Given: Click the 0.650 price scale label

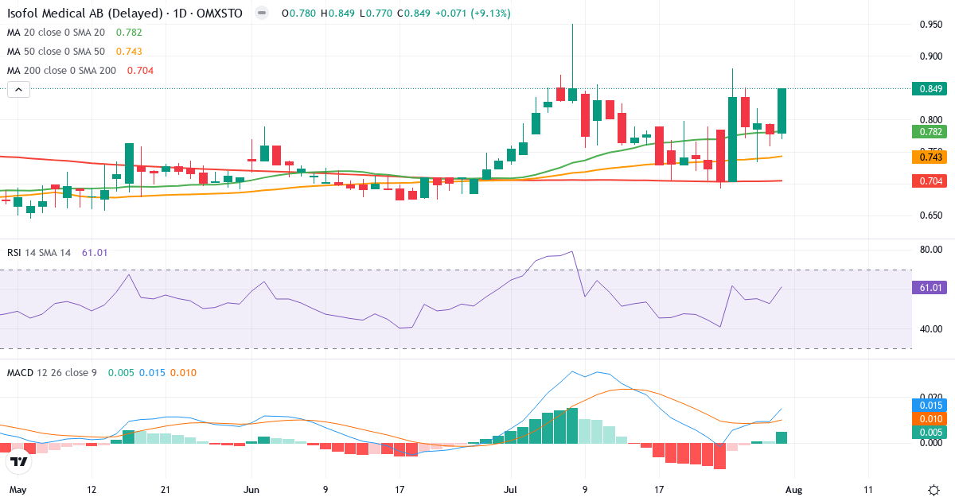Looking at the screenshot, I should click(x=931, y=216).
